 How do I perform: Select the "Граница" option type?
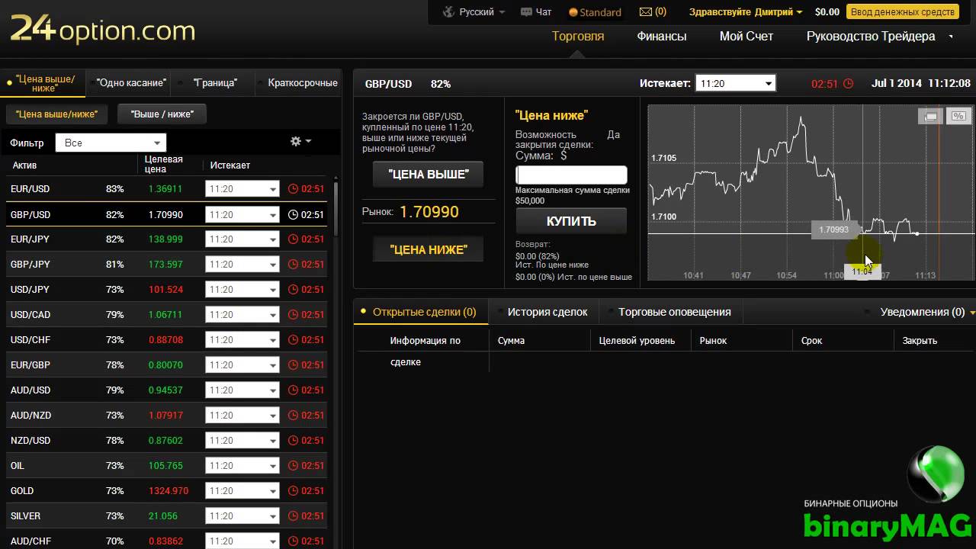pos(214,83)
